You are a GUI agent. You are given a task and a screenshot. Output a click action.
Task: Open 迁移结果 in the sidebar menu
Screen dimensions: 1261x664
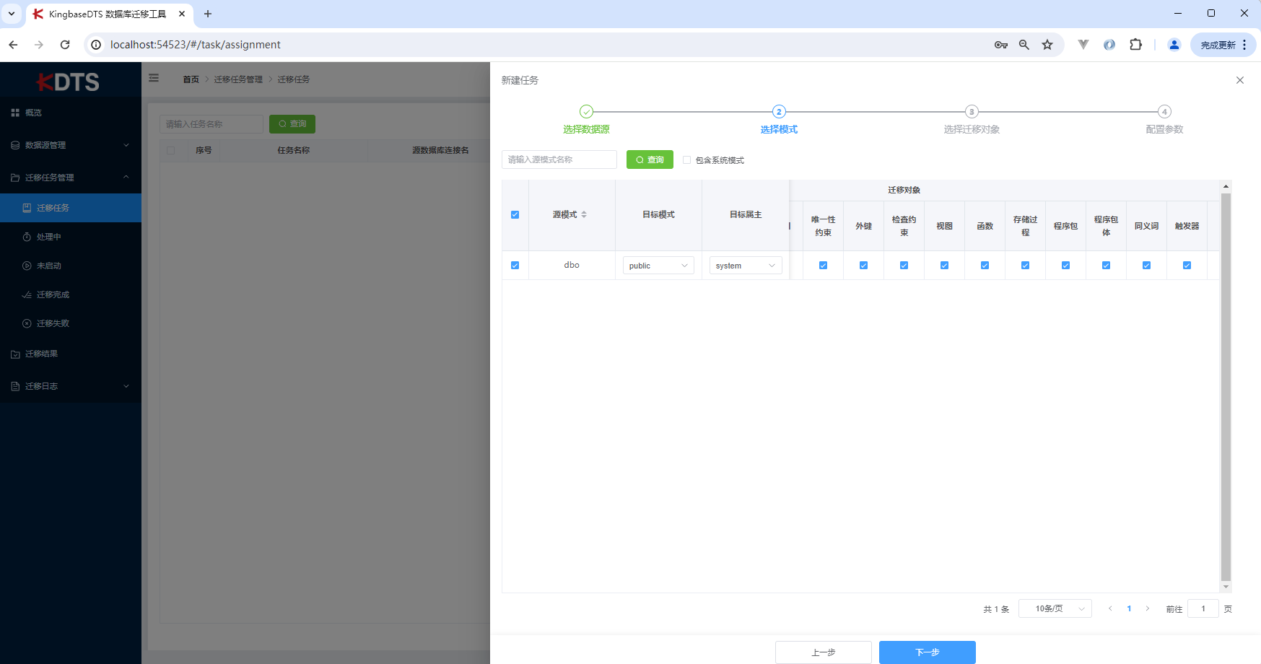(42, 354)
